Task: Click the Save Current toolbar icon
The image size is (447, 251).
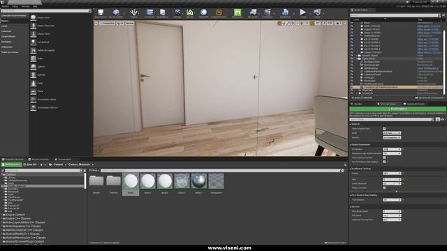Action: point(101,13)
